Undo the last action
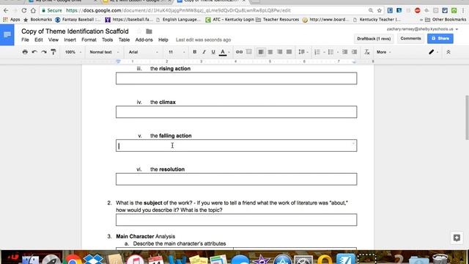This screenshot has height=264, width=469. pyautogui.click(x=34, y=52)
